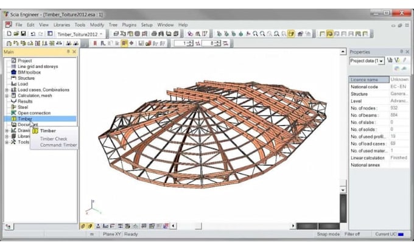The image size is (414, 250).
Task: Click the horizontal scrollbar thumb below the view
Action: point(198,226)
